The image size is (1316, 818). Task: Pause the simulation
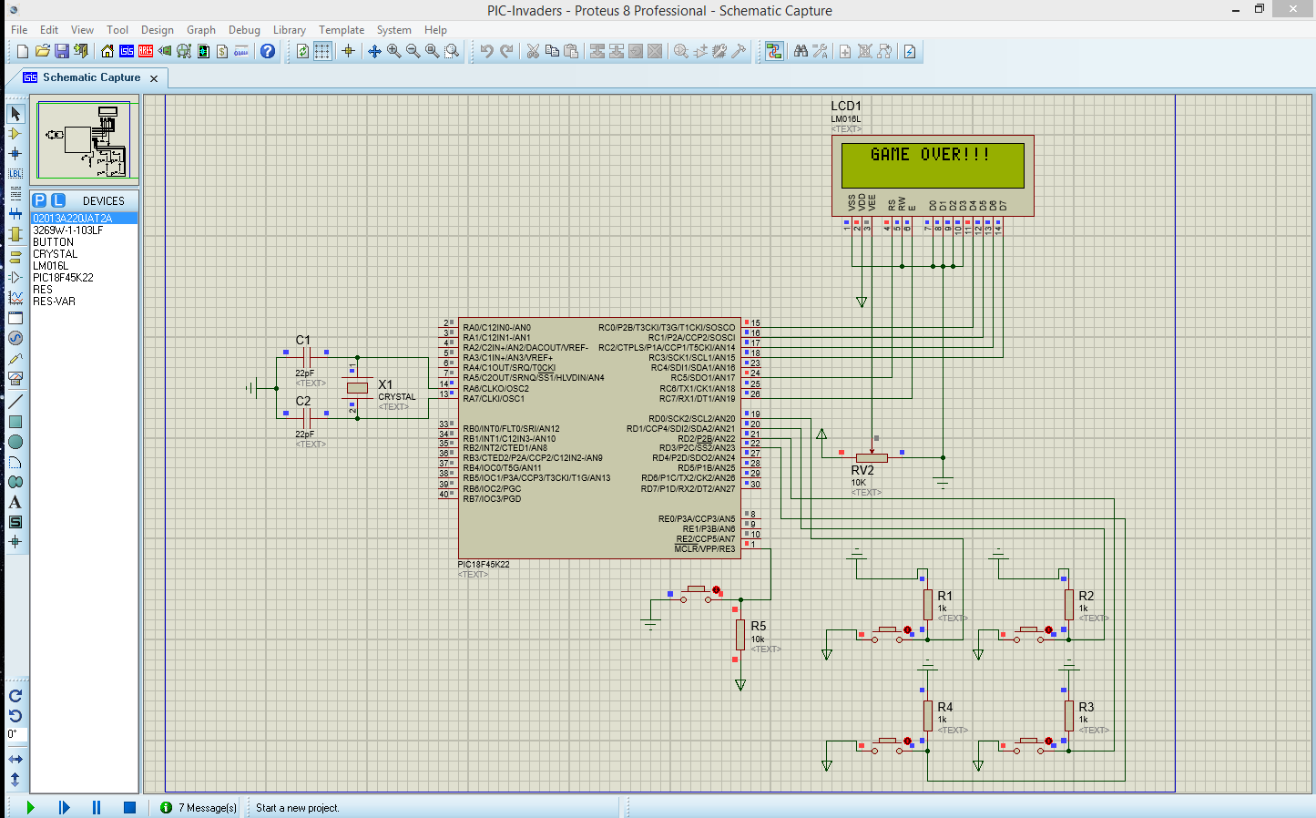97,807
